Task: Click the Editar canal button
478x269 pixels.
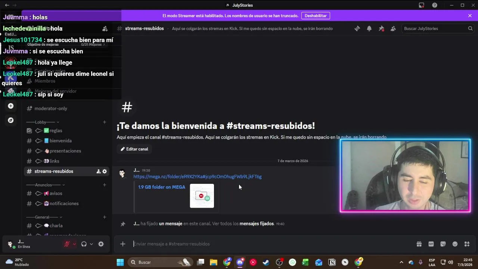Action: pyautogui.click(x=134, y=149)
